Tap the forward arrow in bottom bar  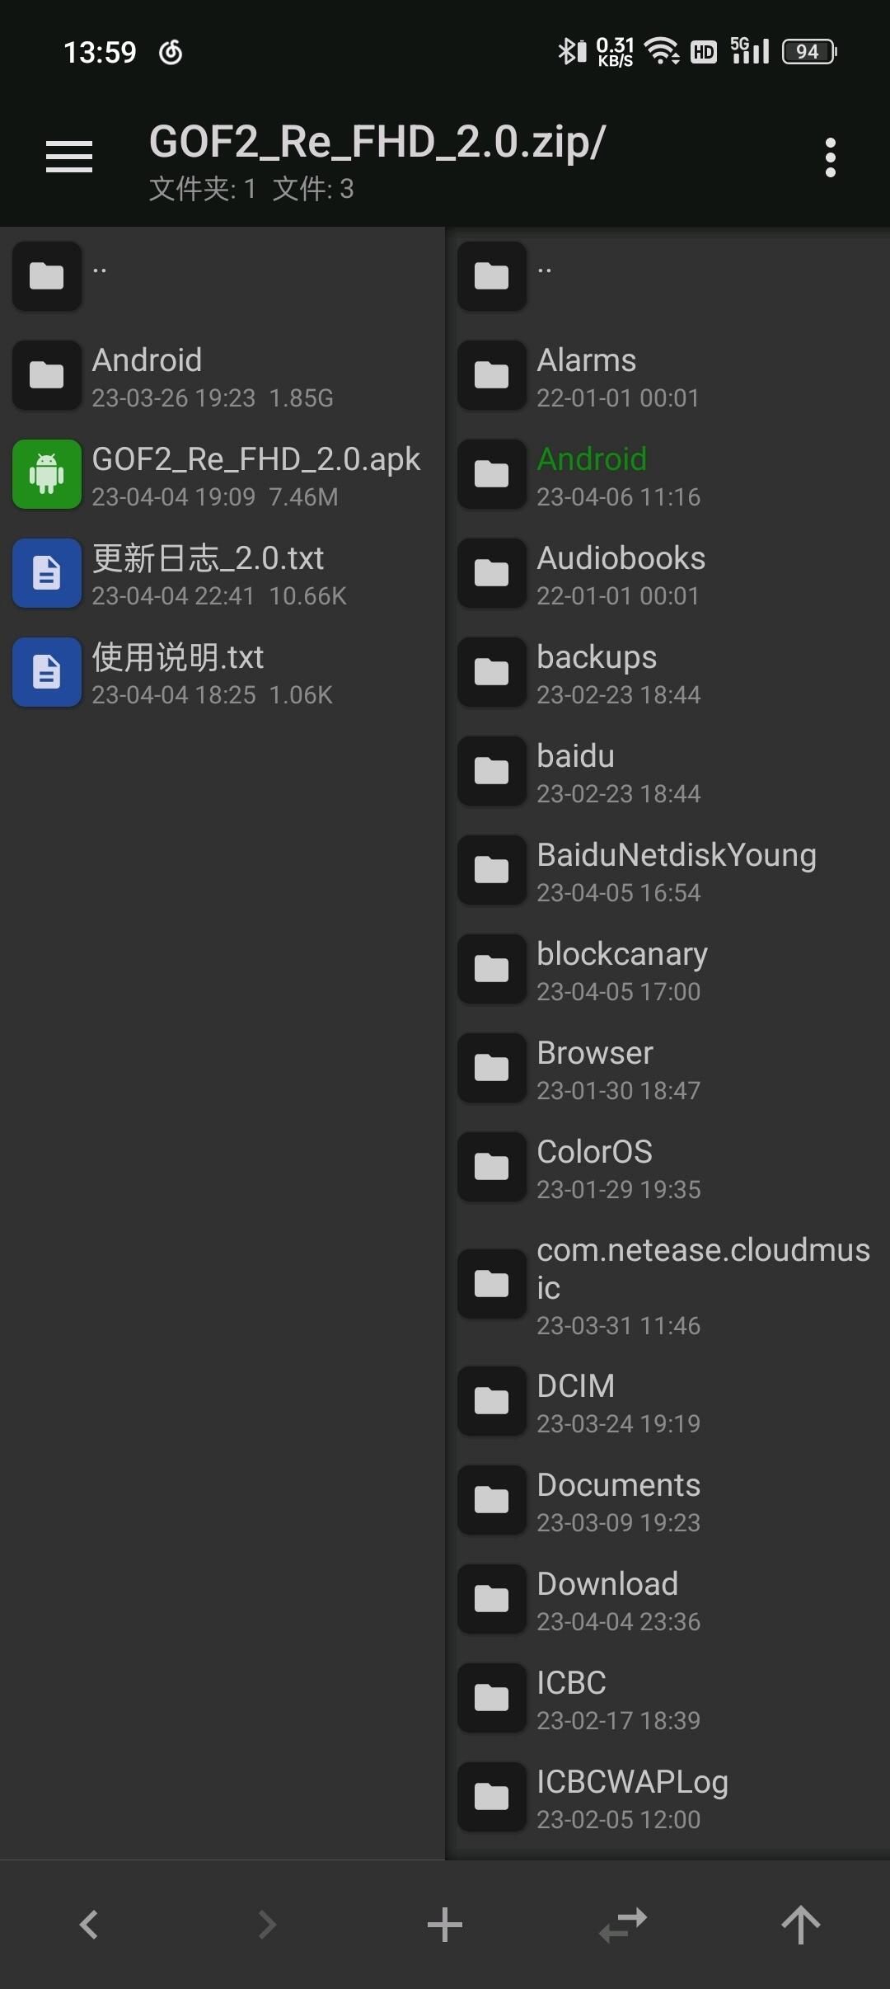[x=266, y=1925]
